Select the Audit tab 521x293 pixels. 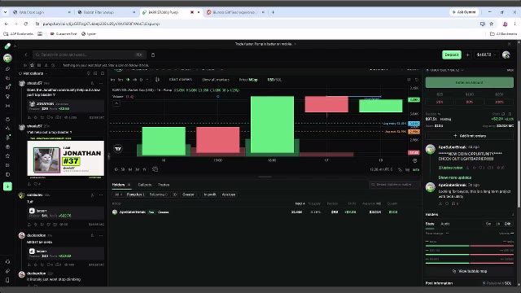coord(445,224)
